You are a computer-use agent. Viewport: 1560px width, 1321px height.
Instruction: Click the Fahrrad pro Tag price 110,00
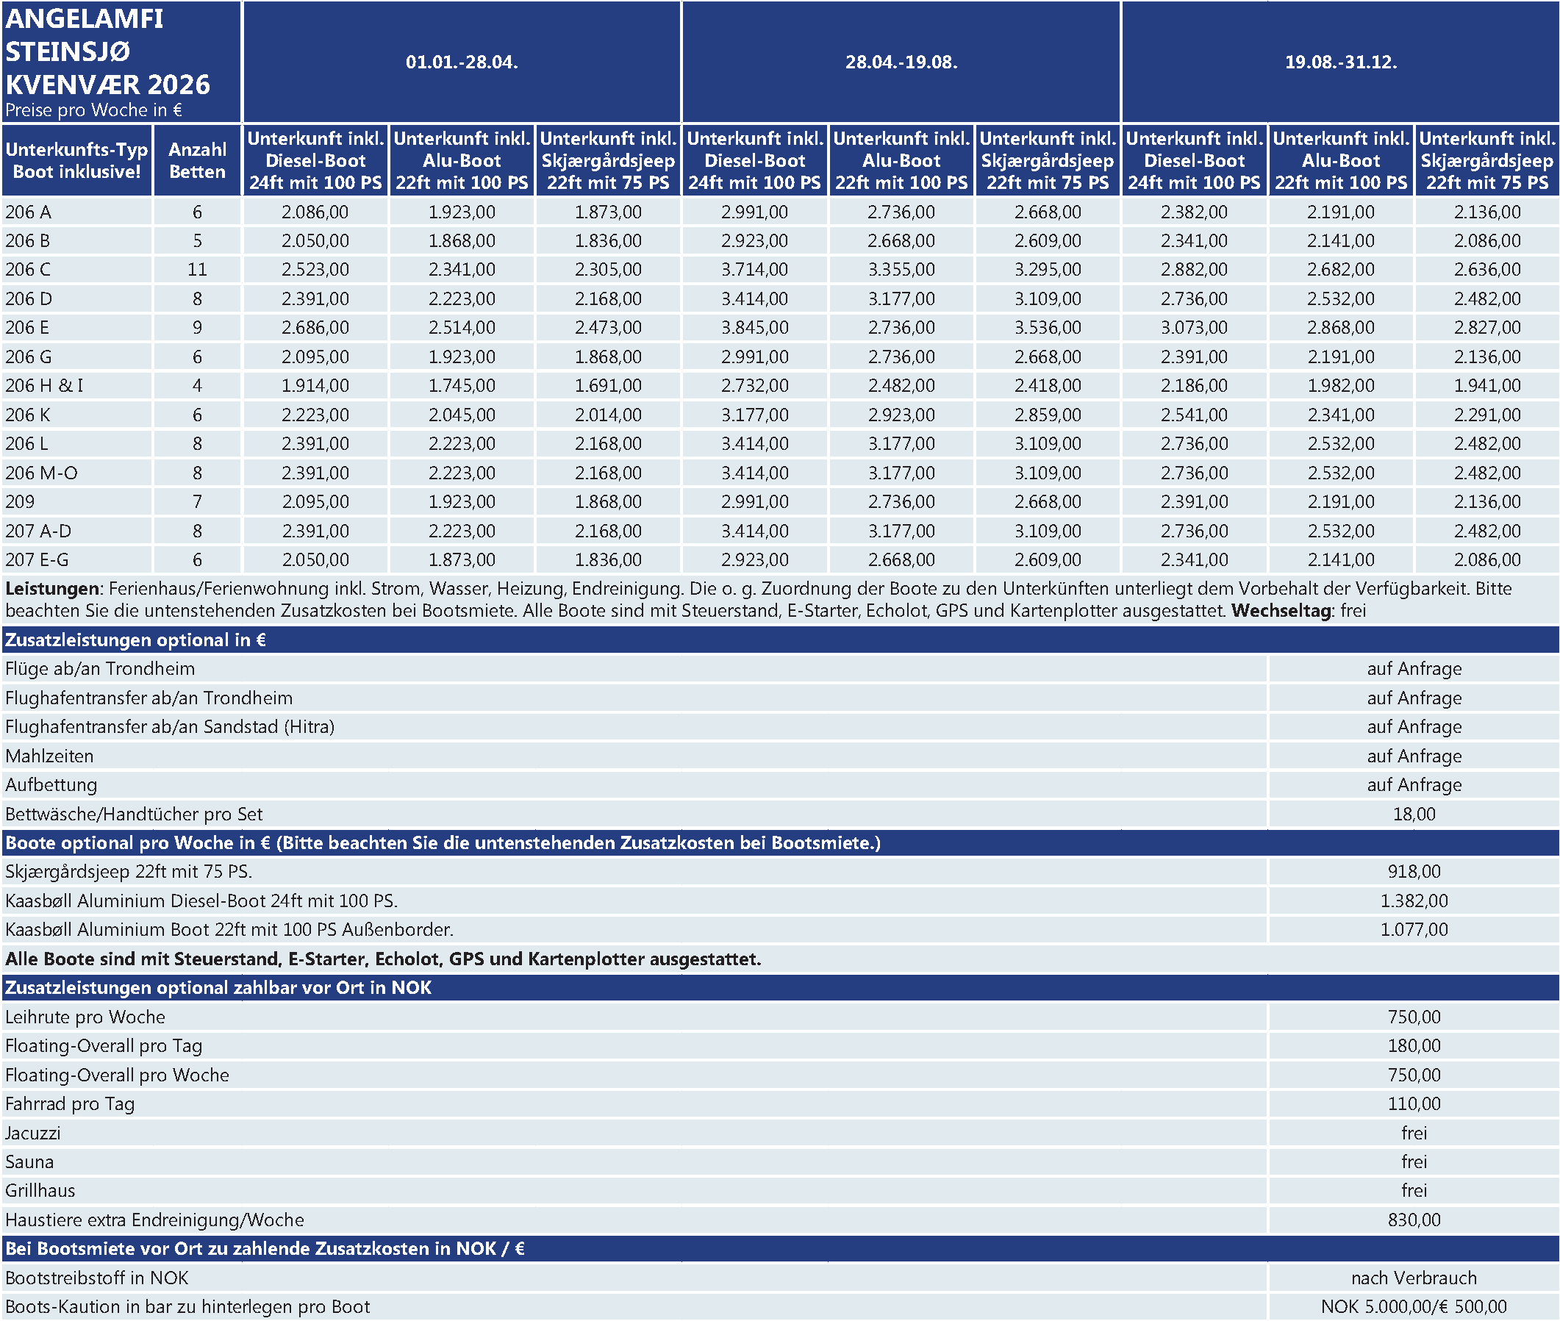1413,1103
